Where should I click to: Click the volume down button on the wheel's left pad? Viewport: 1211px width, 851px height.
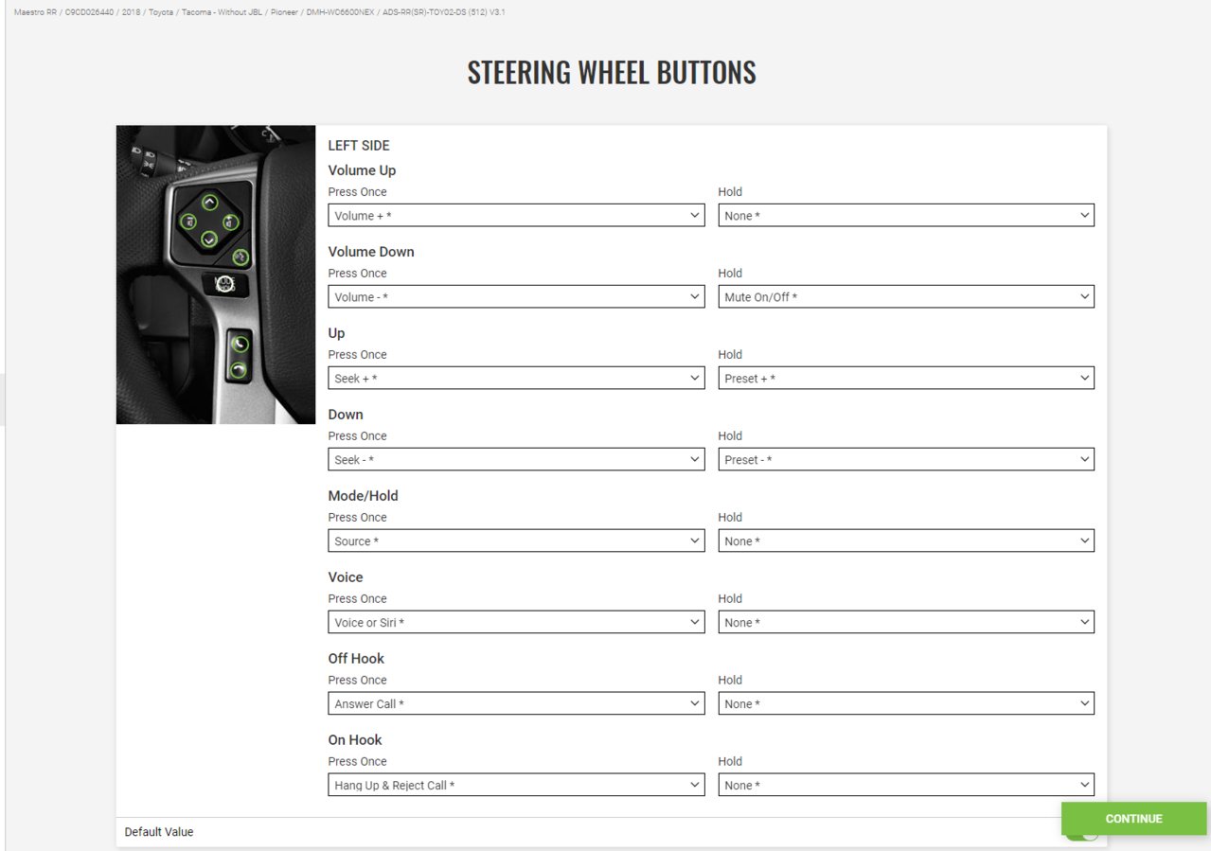coord(188,222)
